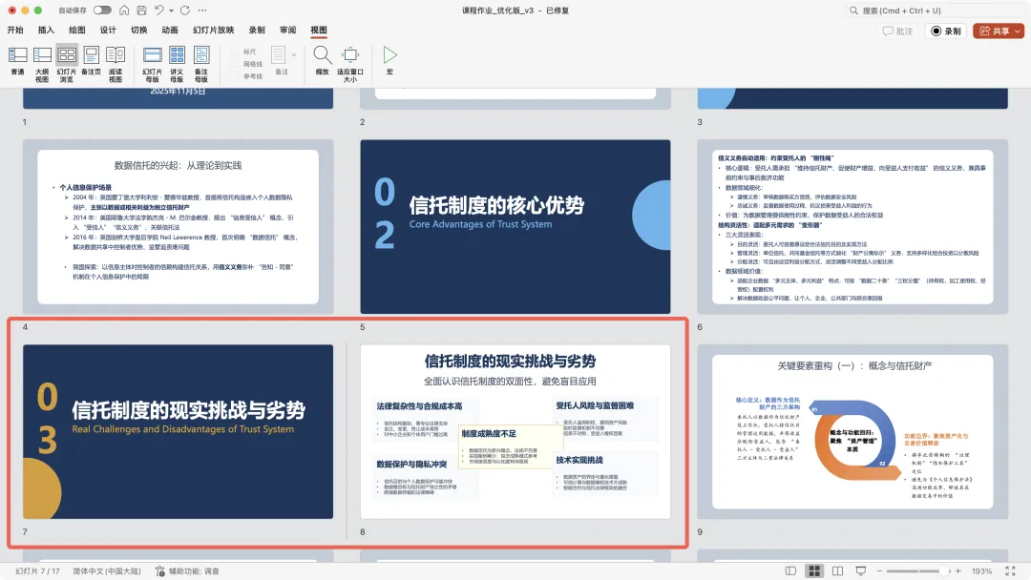Select slide 7 thumbnail 03 section title

179,431
